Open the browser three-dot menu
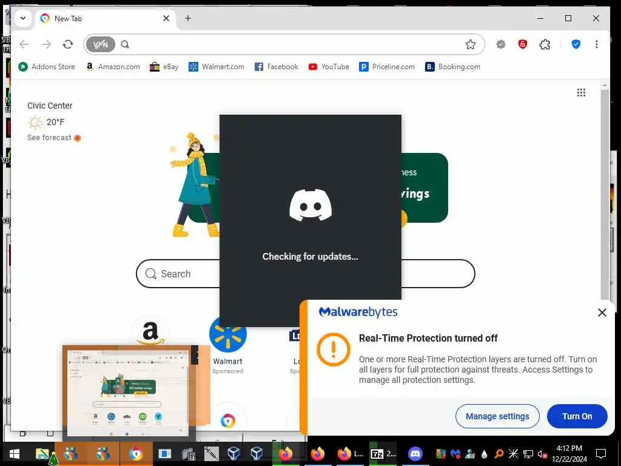Image resolution: width=621 pixels, height=466 pixels. 597,44
